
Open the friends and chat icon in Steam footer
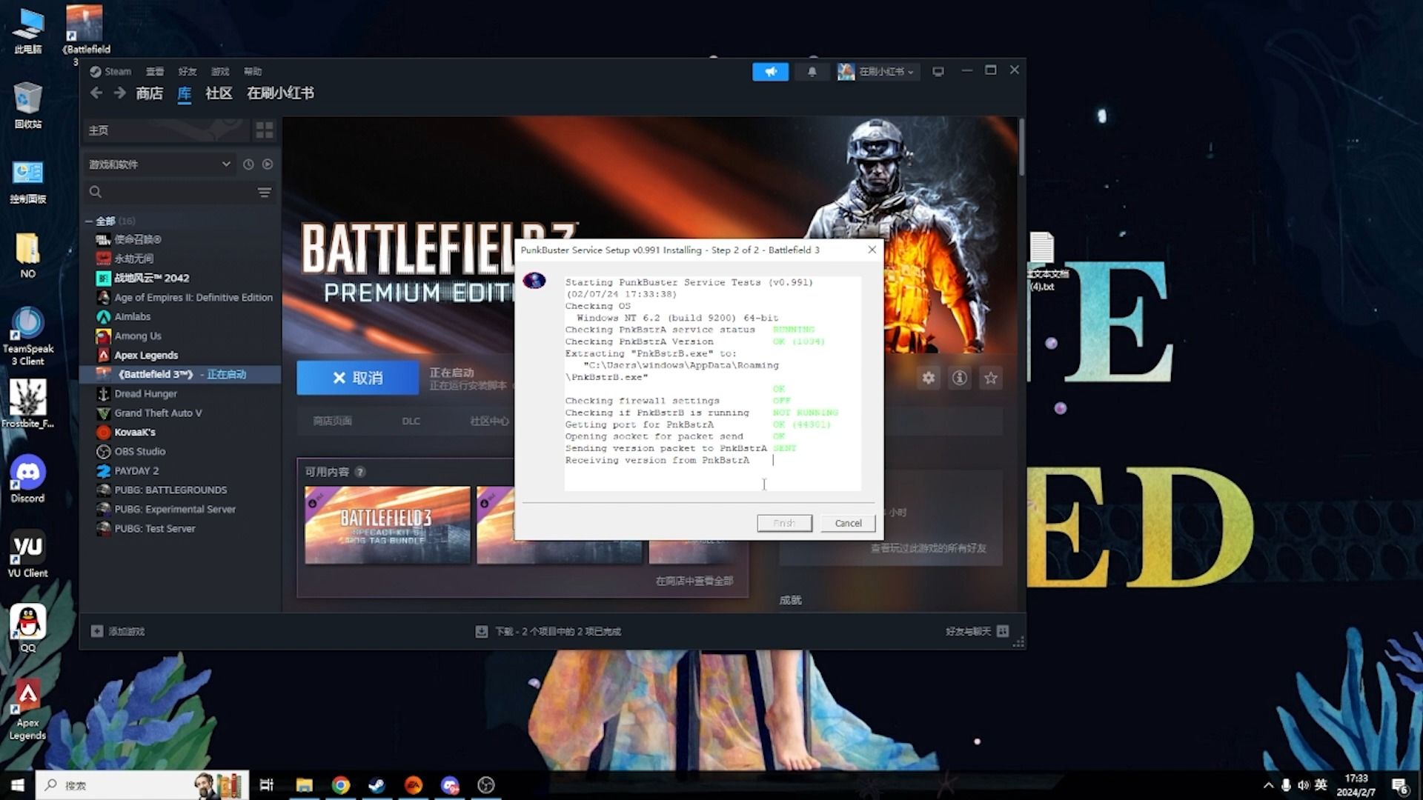(x=1003, y=631)
